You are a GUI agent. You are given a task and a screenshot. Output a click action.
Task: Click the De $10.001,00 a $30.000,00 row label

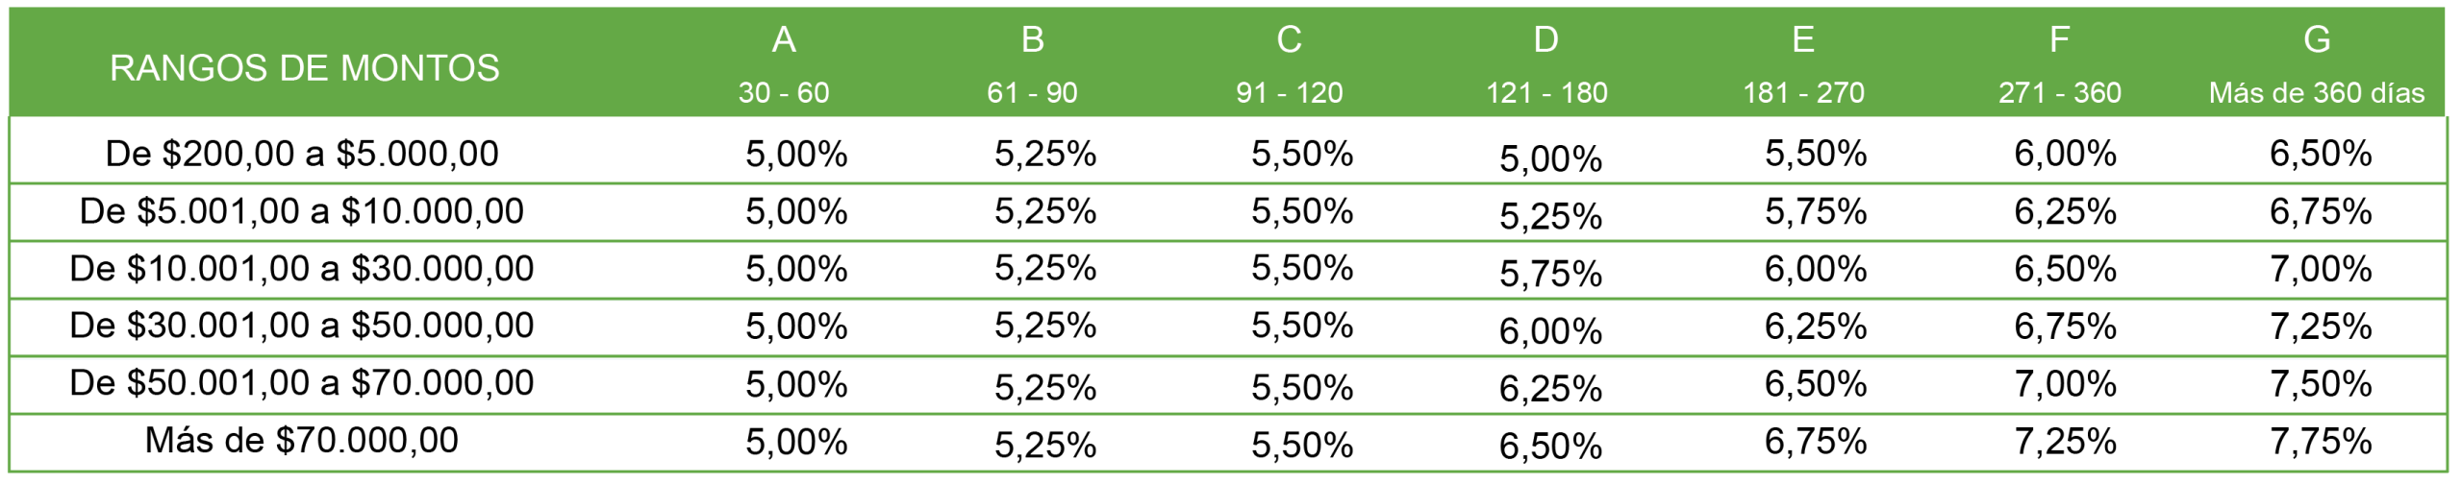point(302,269)
